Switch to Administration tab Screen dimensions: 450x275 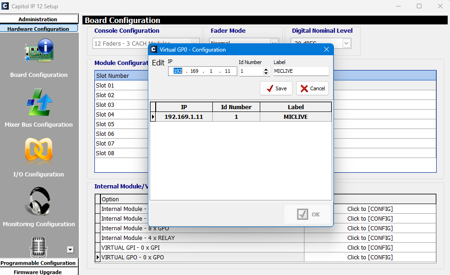pyautogui.click(x=38, y=19)
